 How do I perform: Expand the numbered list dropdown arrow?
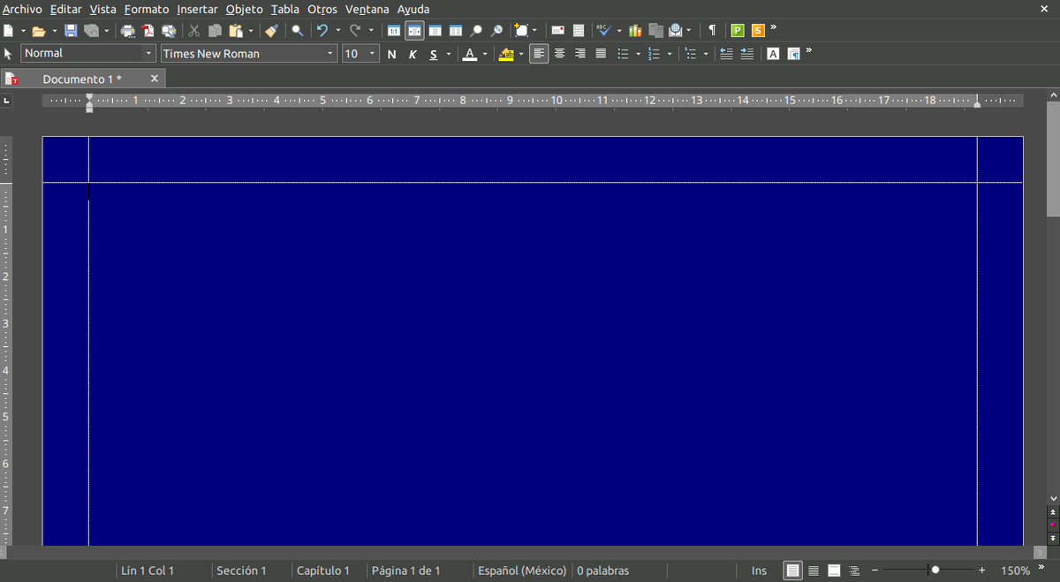tap(670, 54)
